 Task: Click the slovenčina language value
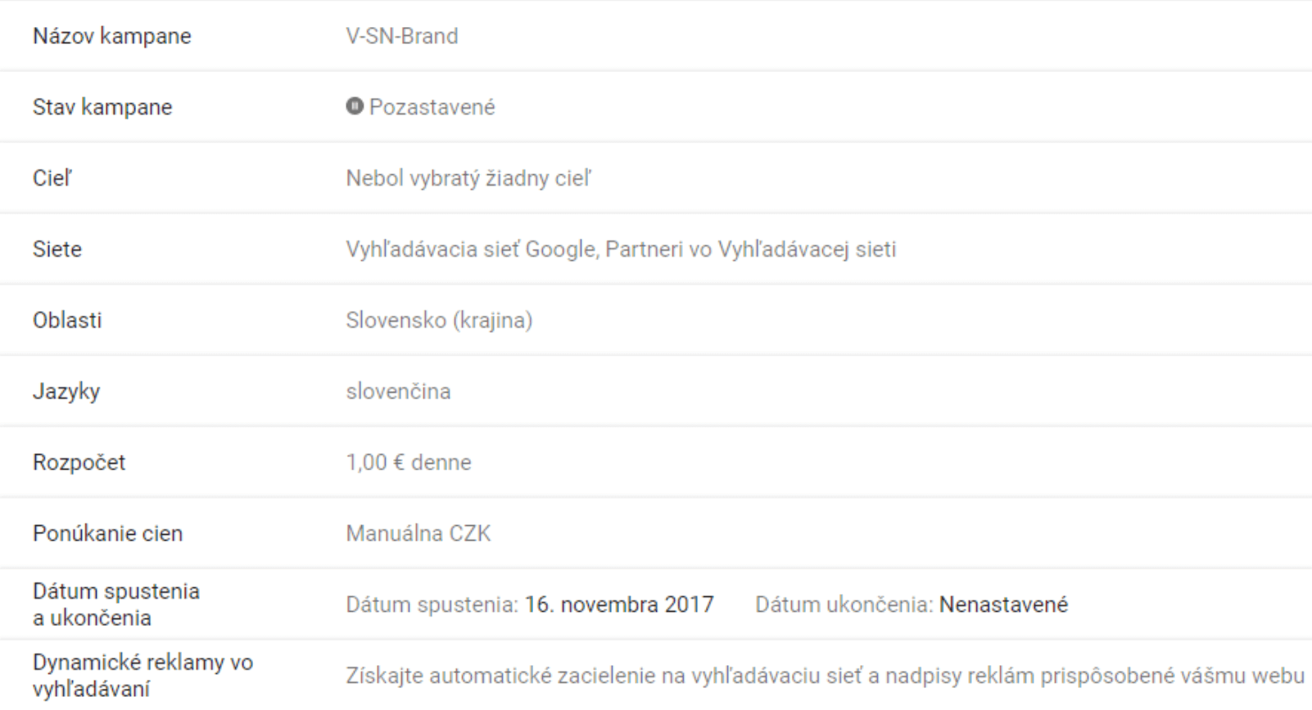398,392
